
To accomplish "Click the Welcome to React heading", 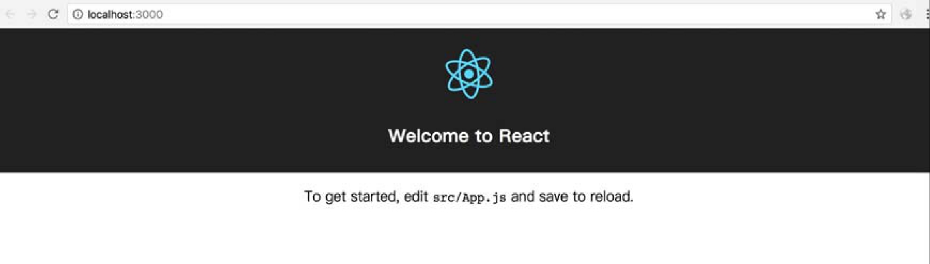I will coord(469,136).
